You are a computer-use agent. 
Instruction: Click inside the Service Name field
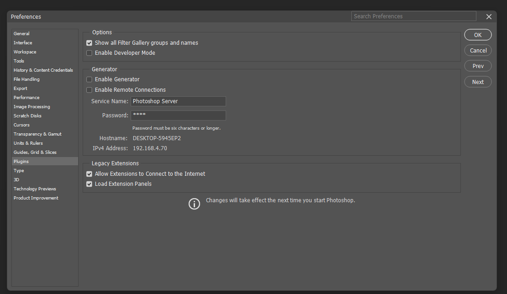point(178,101)
